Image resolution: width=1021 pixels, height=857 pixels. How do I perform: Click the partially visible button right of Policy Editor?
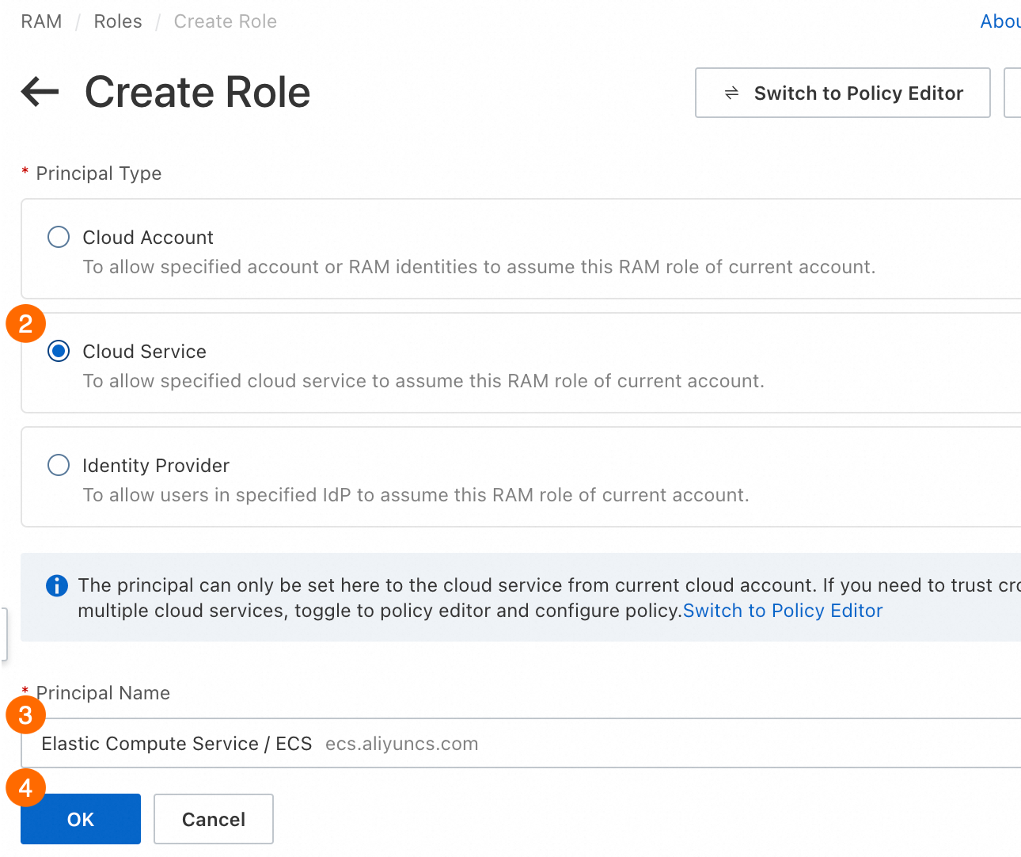(1012, 93)
